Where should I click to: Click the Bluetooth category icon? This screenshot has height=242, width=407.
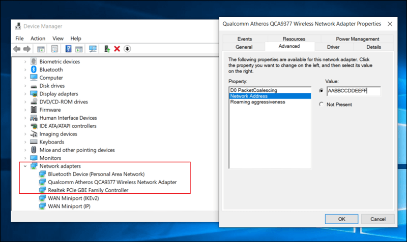click(x=34, y=70)
